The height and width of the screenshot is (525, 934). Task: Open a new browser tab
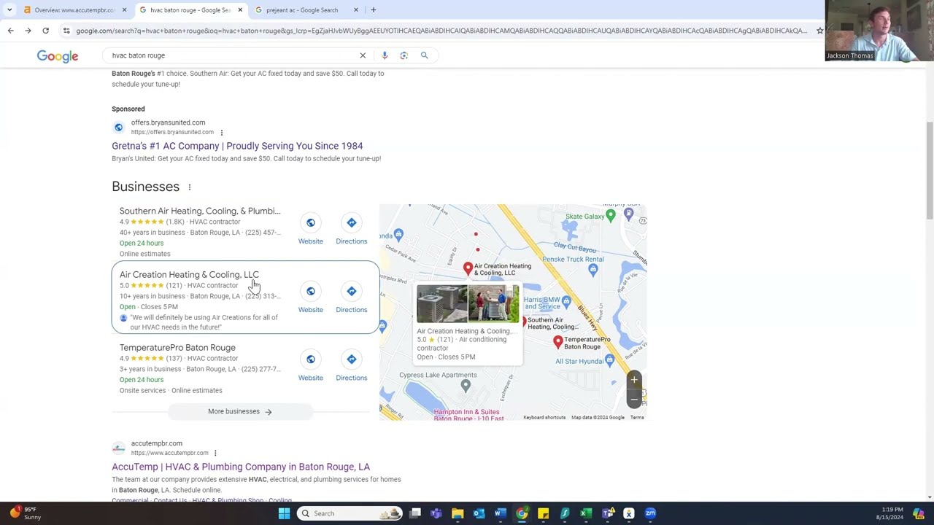[x=373, y=10]
